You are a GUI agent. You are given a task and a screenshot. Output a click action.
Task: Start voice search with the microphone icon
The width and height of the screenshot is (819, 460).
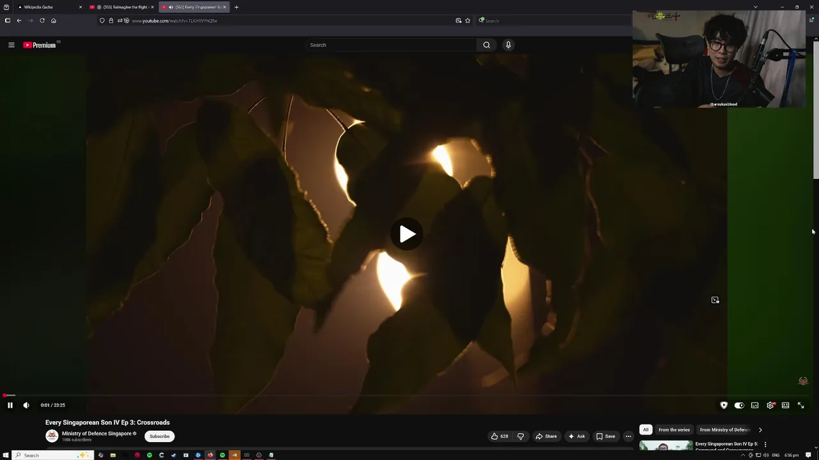pyautogui.click(x=508, y=45)
